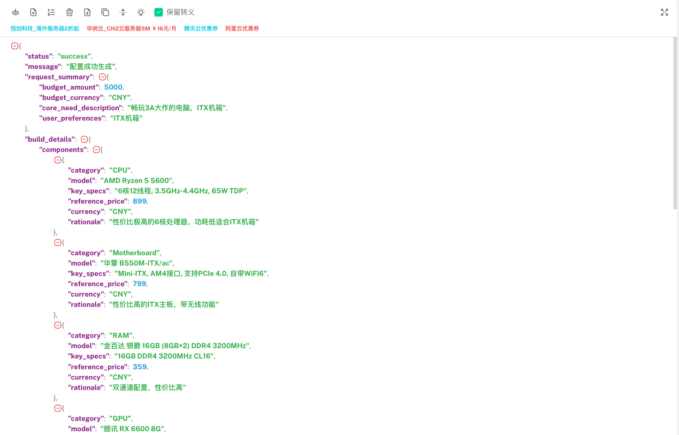Image resolution: width=679 pixels, height=435 pixels.
Task: Copy the JSON with the copy icon
Action: 105,12
